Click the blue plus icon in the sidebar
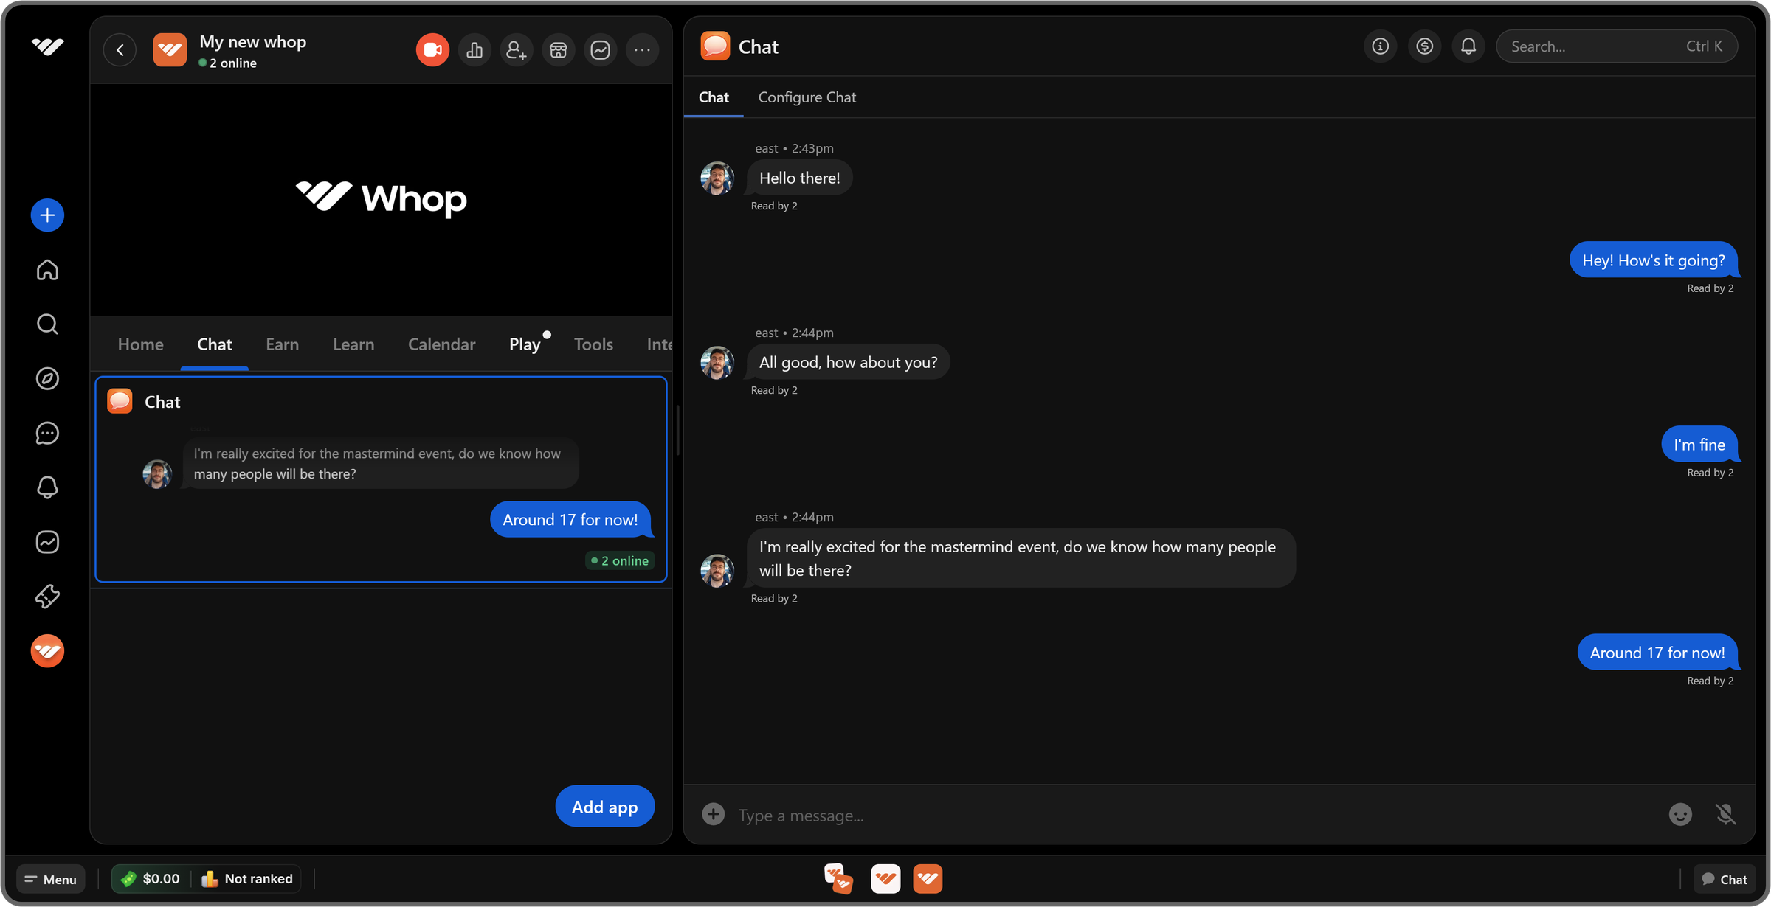 click(46, 215)
